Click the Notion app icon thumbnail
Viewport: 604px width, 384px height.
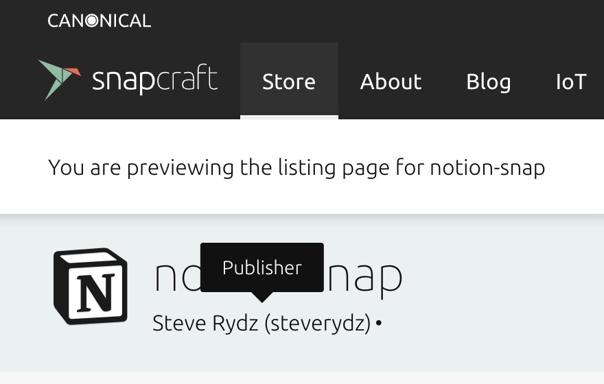(91, 286)
